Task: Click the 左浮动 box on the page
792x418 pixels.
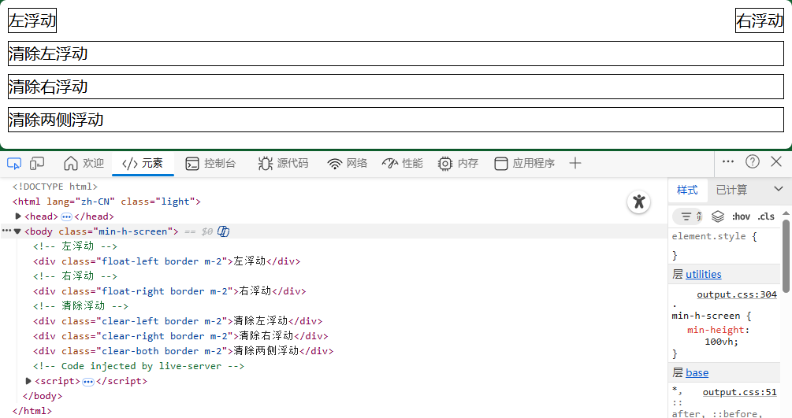Action: [x=32, y=20]
